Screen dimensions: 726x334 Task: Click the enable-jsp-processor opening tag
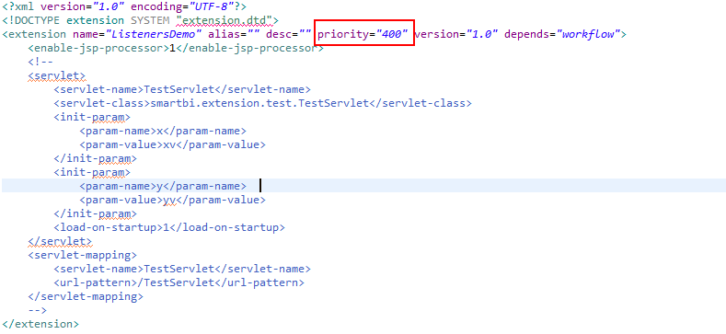pyautogui.click(x=98, y=48)
